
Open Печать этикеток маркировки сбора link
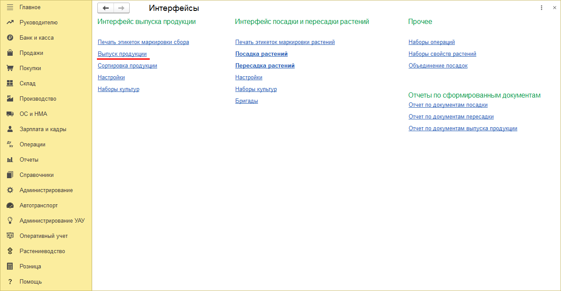click(x=143, y=42)
